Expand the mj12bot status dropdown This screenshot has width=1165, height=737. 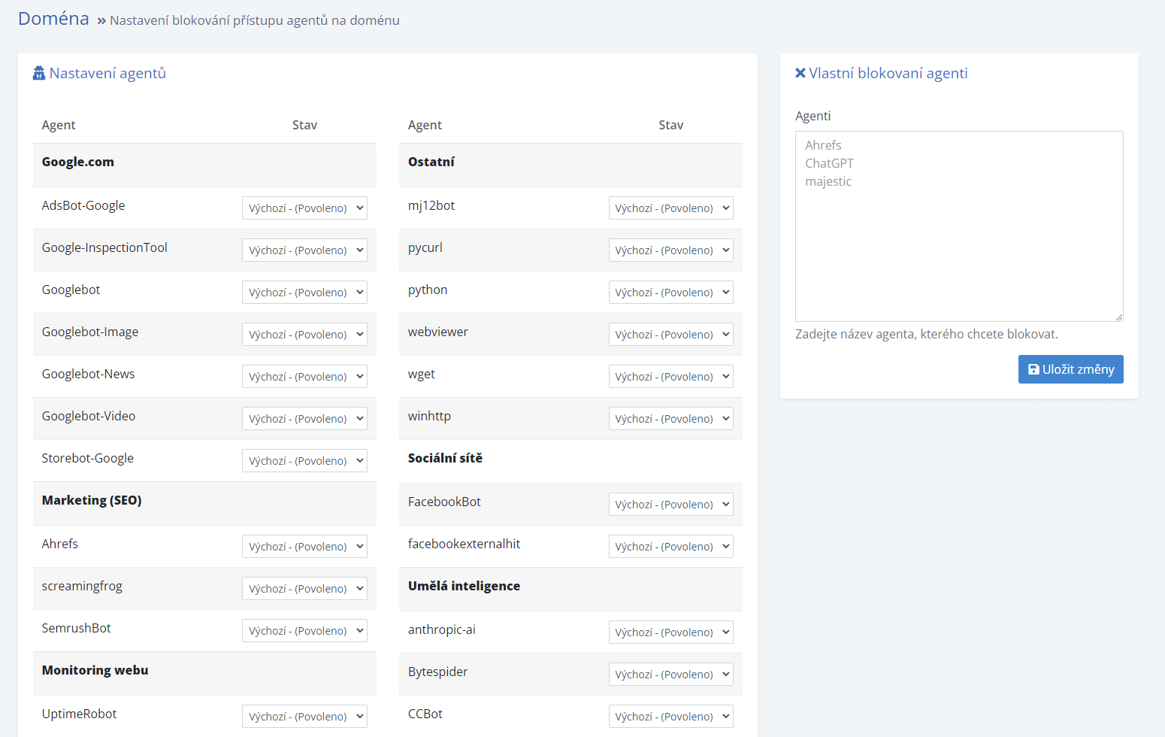coord(670,208)
